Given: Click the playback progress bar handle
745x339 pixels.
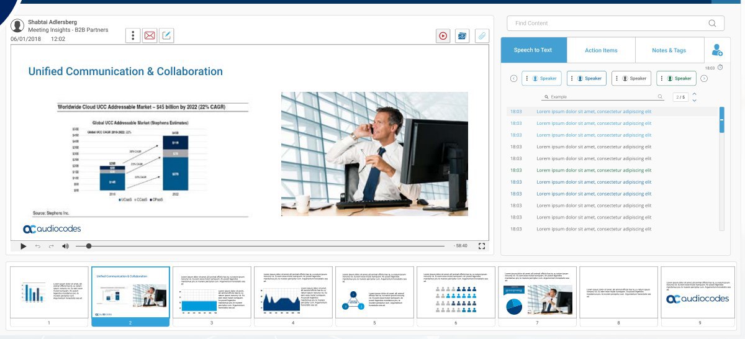Looking at the screenshot, I should (x=89, y=246).
